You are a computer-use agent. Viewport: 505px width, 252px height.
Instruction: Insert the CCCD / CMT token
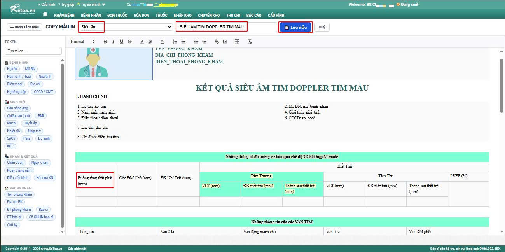pyautogui.click(x=44, y=92)
